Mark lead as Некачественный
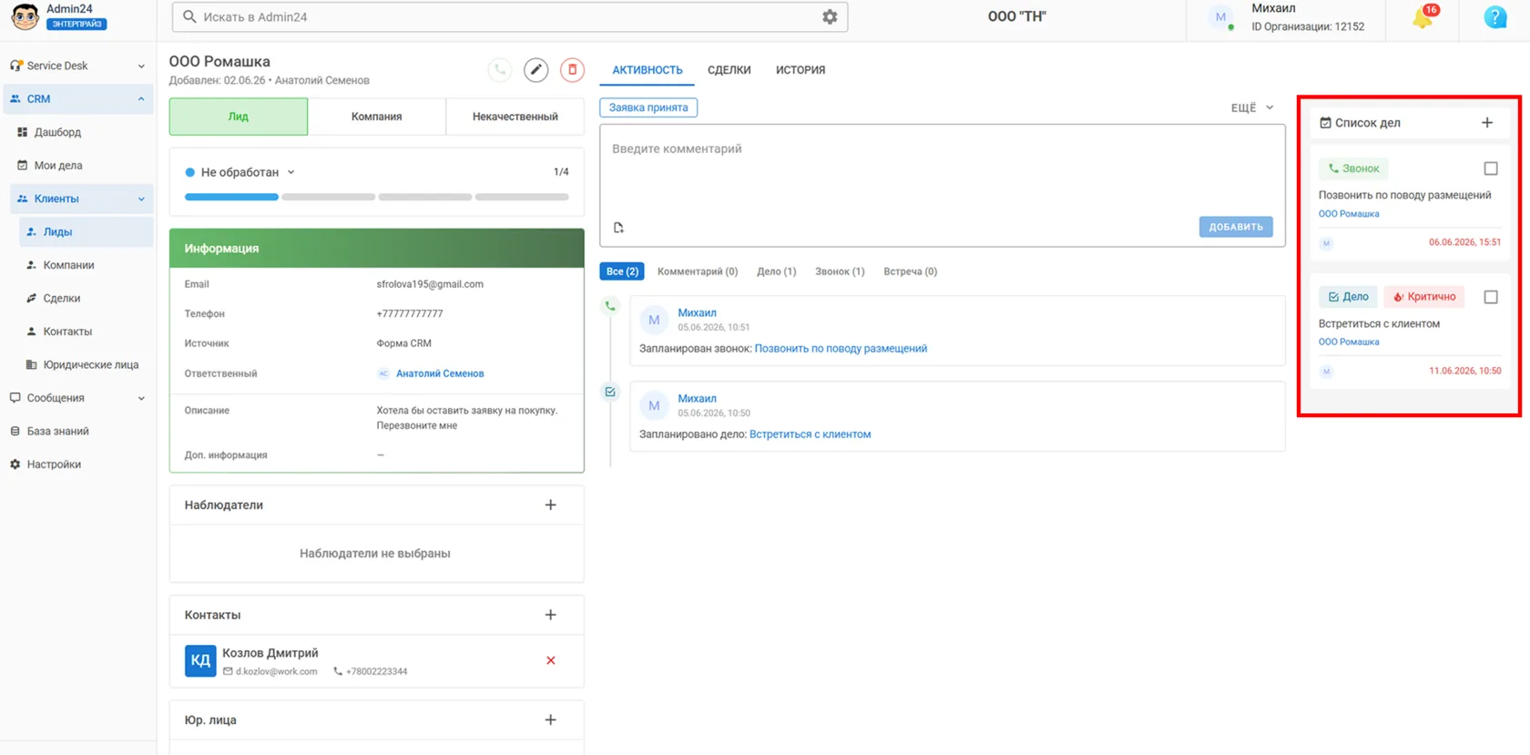Image resolution: width=1530 pixels, height=755 pixels. click(515, 117)
